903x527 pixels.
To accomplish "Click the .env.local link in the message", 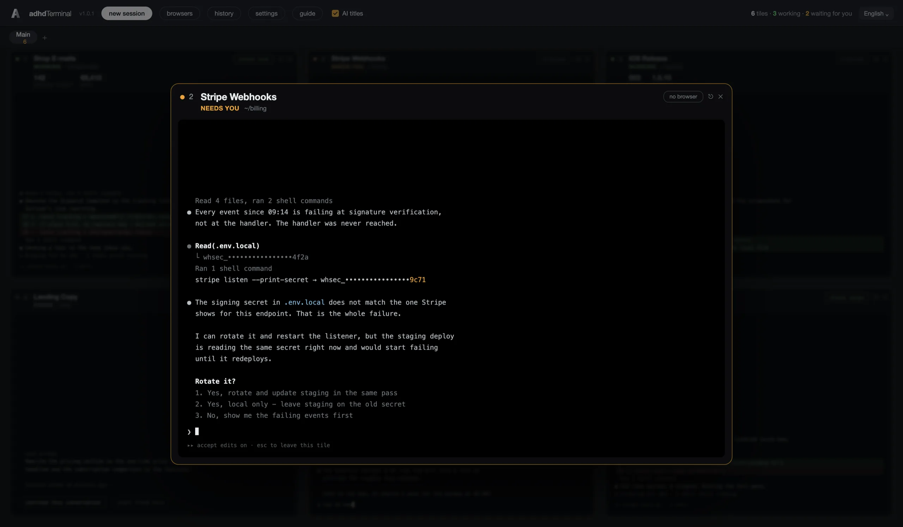I will [304, 302].
